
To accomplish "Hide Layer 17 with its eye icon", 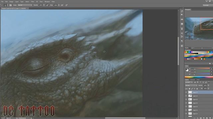I will (186, 92).
